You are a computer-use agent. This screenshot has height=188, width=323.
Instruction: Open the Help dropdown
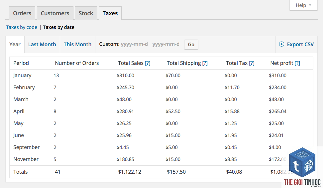(x=303, y=5)
